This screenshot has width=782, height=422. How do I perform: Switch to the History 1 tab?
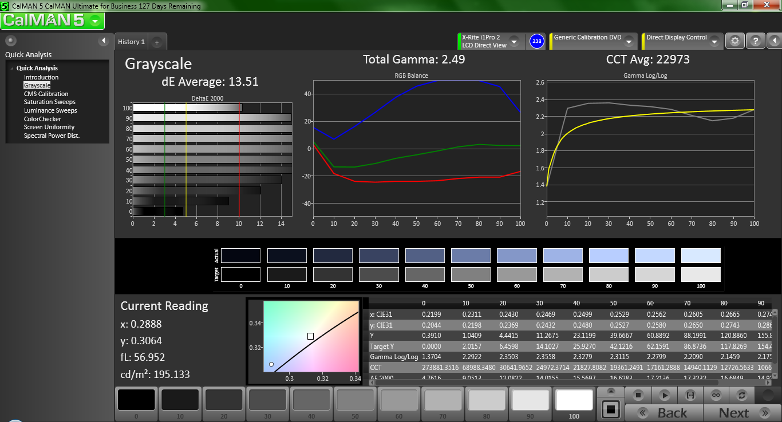click(x=131, y=42)
